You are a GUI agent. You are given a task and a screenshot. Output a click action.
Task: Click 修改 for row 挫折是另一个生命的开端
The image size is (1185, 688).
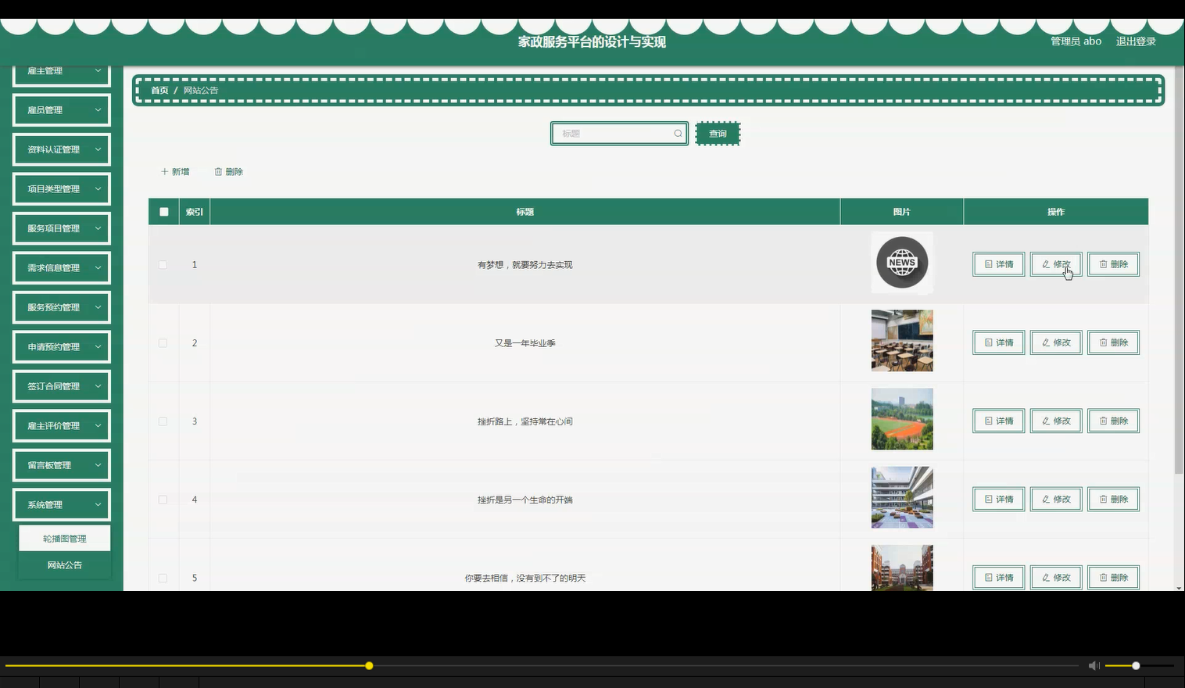click(1056, 499)
